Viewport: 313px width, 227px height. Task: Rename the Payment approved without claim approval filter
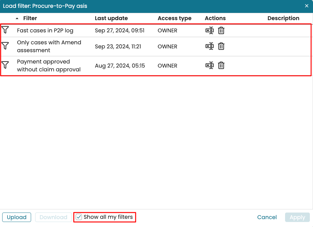point(209,66)
